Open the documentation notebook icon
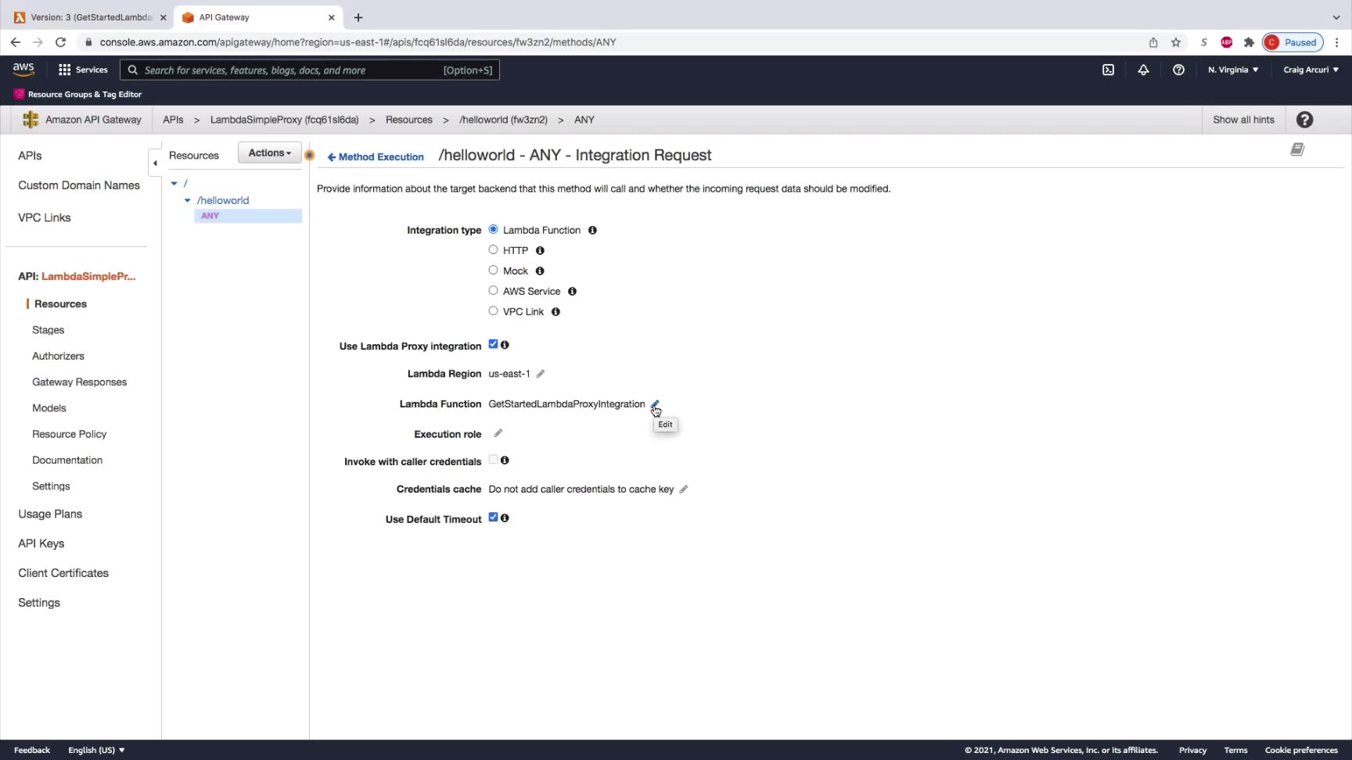This screenshot has height=760, width=1352. pos(1297,149)
